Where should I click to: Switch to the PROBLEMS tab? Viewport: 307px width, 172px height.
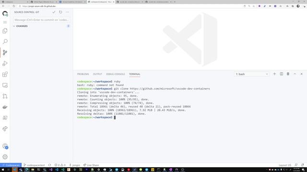(x=83, y=74)
